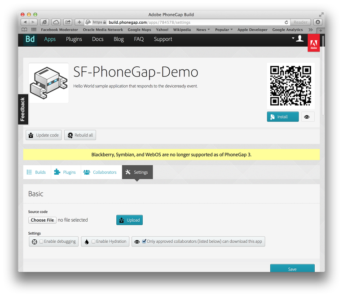The height and width of the screenshot is (297, 343).
Task: Click the Rebuild all gear icon
Action: tap(70, 135)
